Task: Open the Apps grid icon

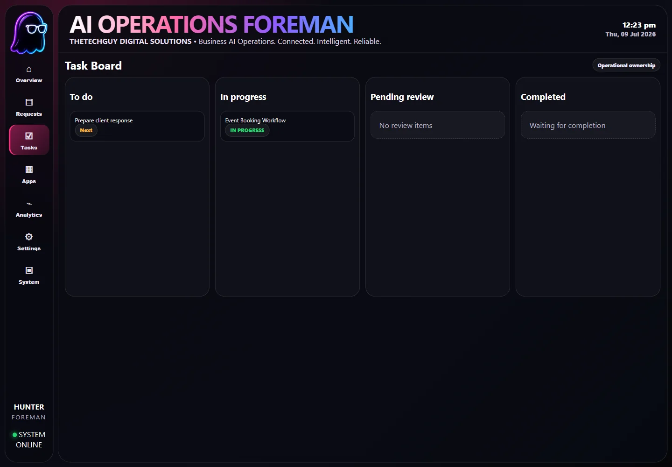Action: click(29, 170)
